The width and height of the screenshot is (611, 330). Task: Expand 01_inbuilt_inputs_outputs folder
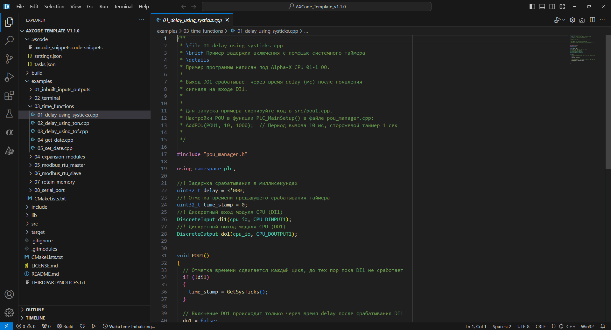pyautogui.click(x=84, y=90)
